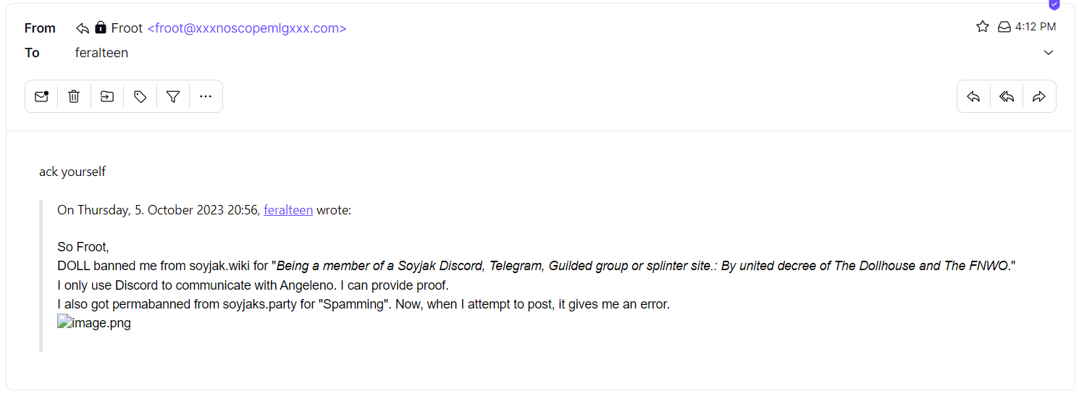Open the three-dot more actions menu
This screenshot has width=1079, height=394.
206,96
